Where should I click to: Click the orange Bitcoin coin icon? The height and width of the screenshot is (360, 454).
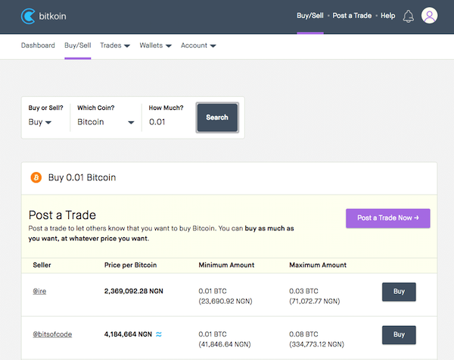tap(36, 177)
